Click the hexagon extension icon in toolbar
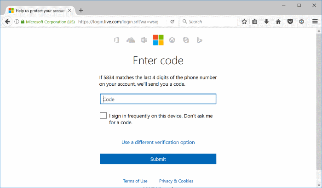 (301, 22)
